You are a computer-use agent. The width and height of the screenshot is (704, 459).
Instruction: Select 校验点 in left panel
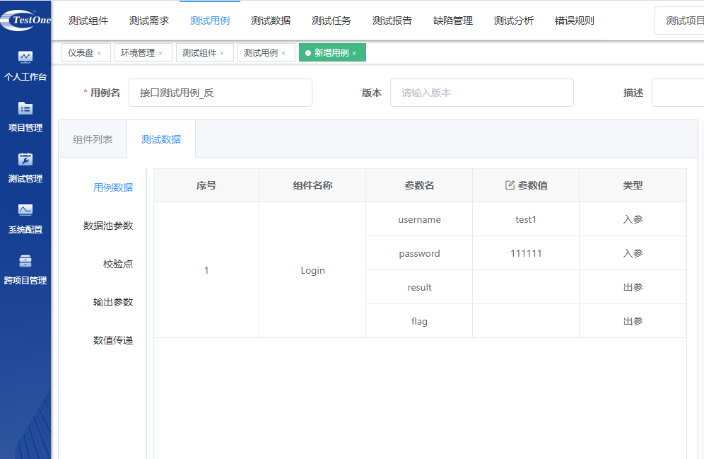[118, 264]
